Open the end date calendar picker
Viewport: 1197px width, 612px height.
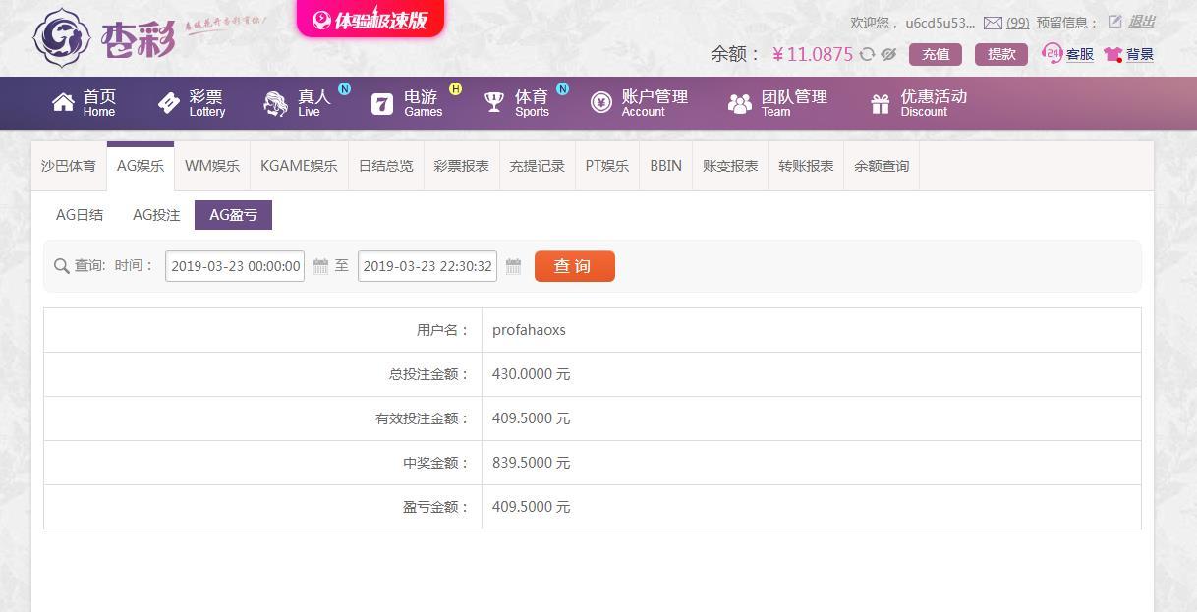click(x=513, y=266)
